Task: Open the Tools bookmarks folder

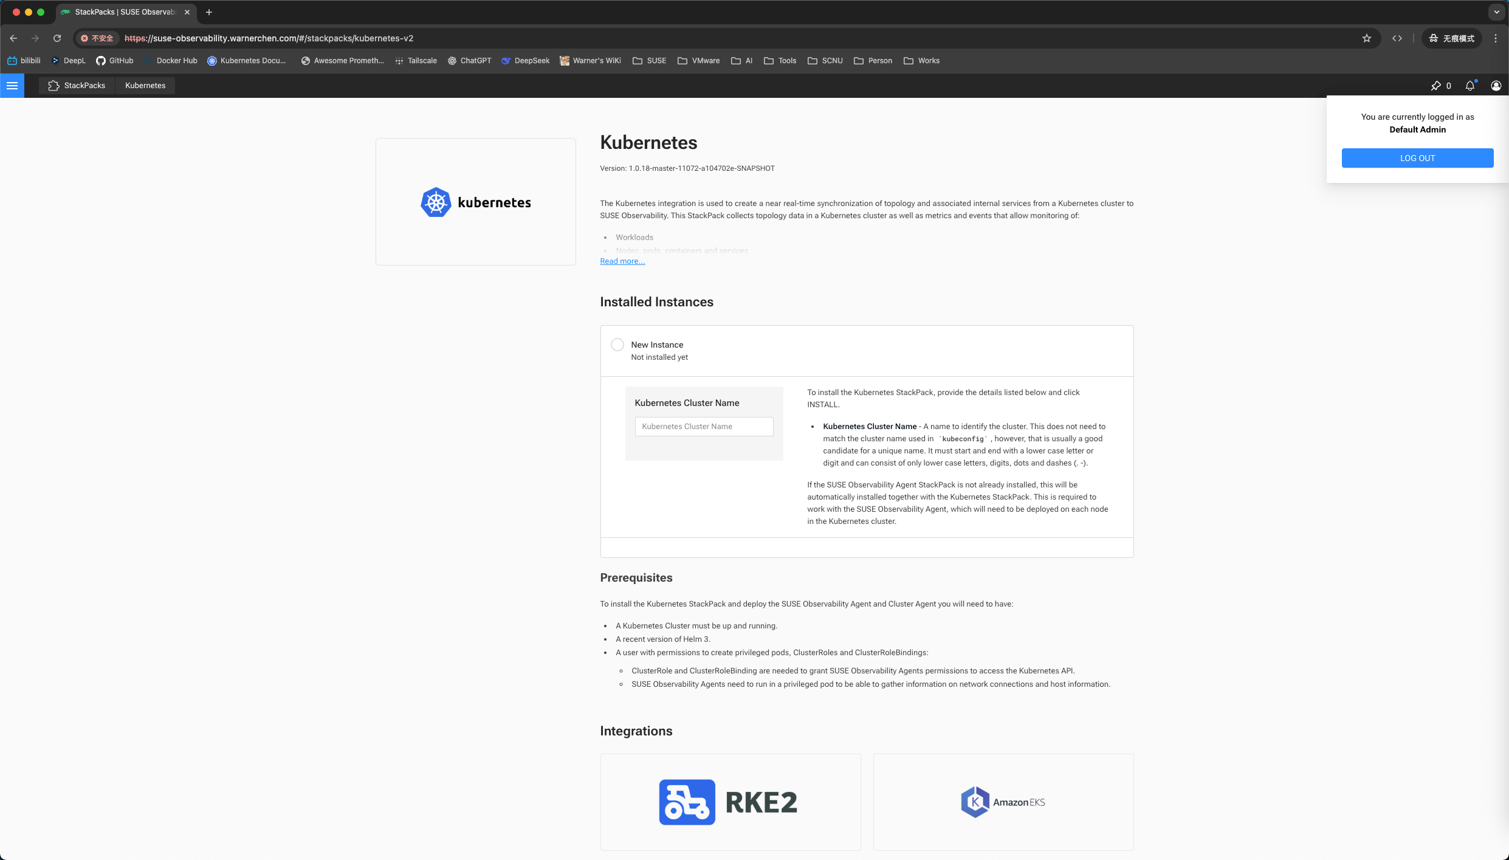Action: click(780, 61)
